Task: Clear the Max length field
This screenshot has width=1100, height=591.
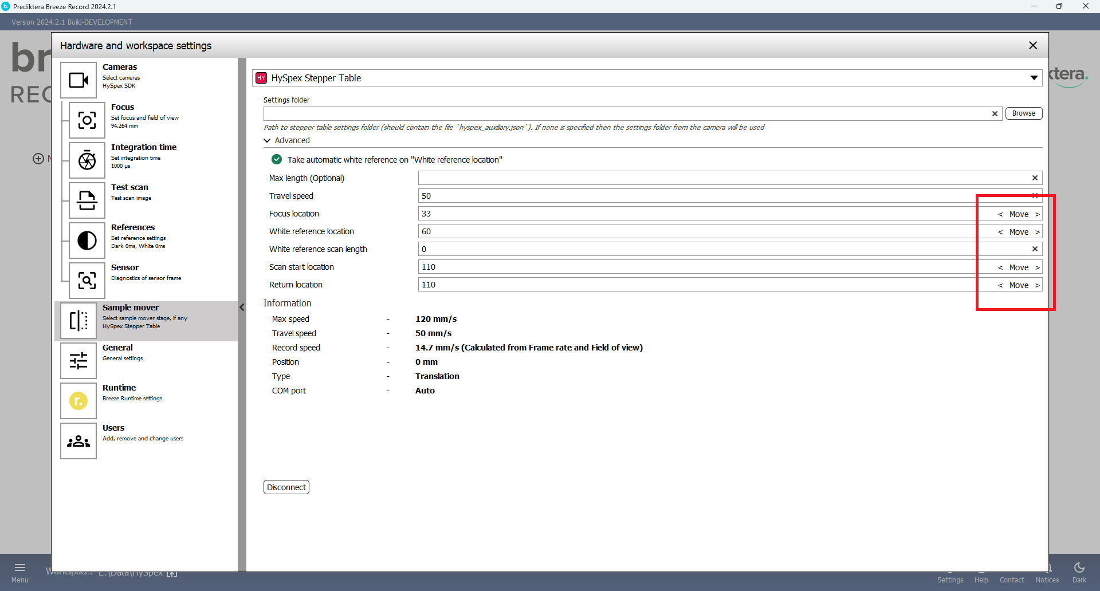Action: point(1035,178)
